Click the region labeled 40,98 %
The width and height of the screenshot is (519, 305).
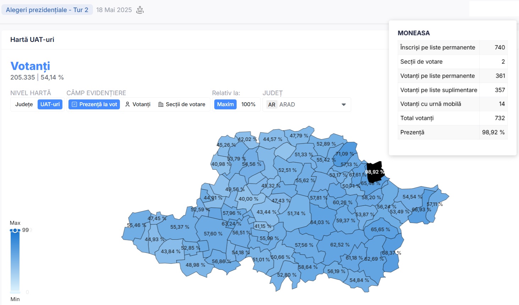coord(221,164)
